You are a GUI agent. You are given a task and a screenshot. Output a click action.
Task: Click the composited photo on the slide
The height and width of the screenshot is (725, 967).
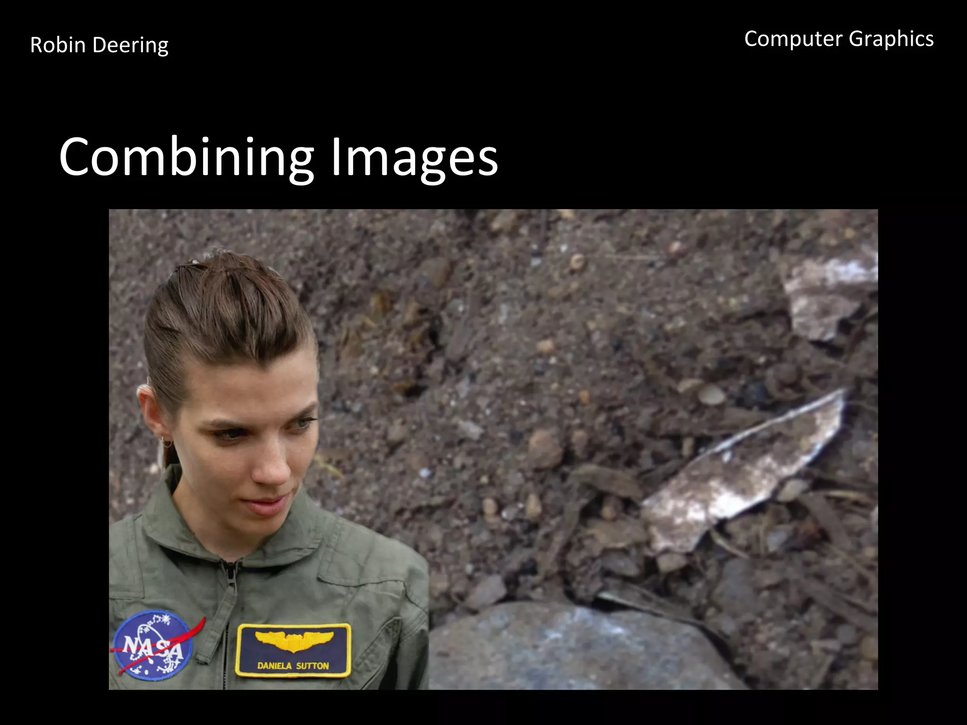tap(493, 449)
